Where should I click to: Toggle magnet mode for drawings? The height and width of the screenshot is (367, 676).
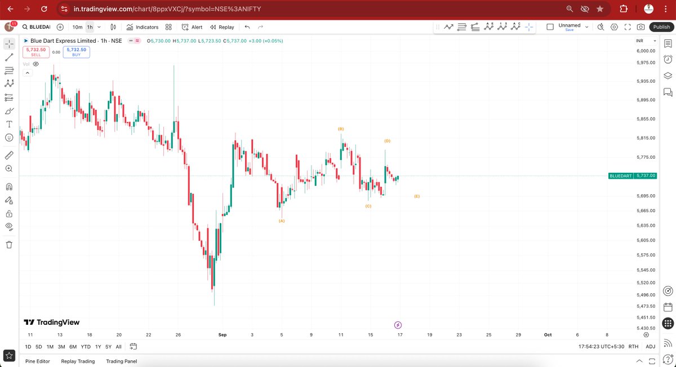[x=9, y=186]
